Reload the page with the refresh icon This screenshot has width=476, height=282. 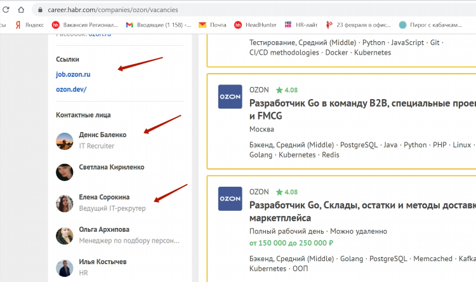pyautogui.click(x=6, y=10)
